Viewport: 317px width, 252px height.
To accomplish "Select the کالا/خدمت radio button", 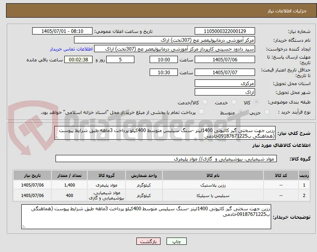I will pyautogui.click(x=205, y=102).
